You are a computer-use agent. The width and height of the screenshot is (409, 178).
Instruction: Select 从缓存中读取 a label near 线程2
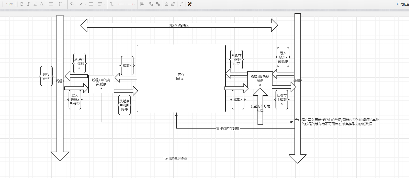tap(282, 100)
